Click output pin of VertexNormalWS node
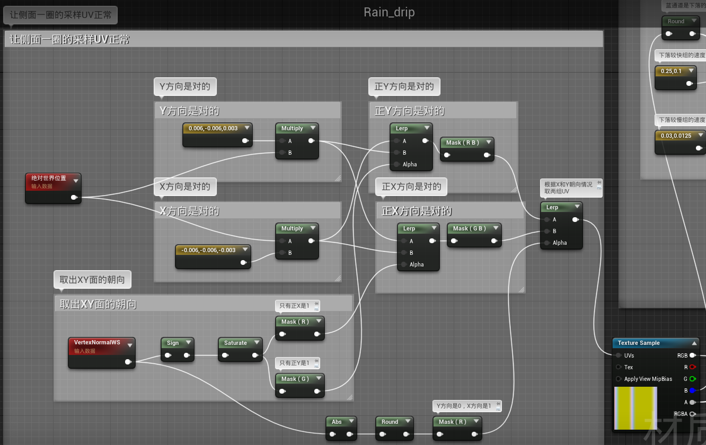706x445 pixels. [128, 362]
